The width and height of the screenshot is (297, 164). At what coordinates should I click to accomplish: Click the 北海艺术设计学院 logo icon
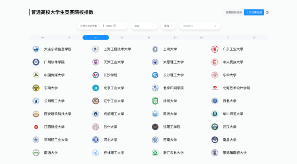point(215,88)
